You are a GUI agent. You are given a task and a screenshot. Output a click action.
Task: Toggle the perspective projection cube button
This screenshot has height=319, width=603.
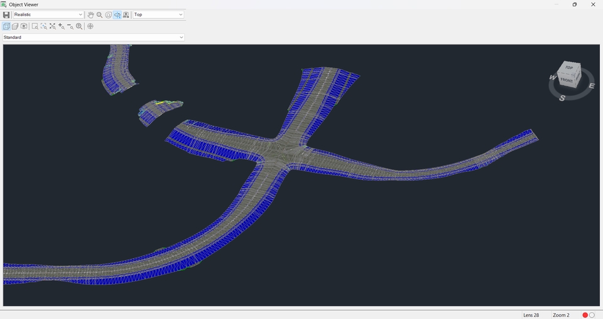[15, 26]
